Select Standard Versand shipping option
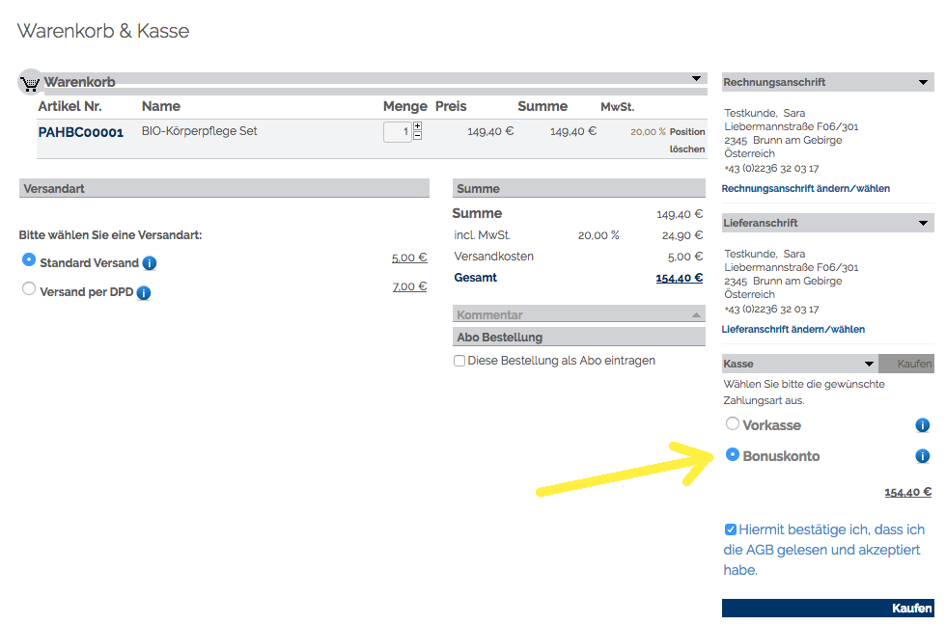The image size is (946, 624). tap(28, 259)
